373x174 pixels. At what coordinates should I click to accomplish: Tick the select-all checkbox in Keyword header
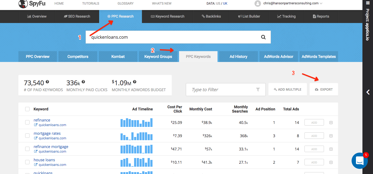(x=27, y=109)
